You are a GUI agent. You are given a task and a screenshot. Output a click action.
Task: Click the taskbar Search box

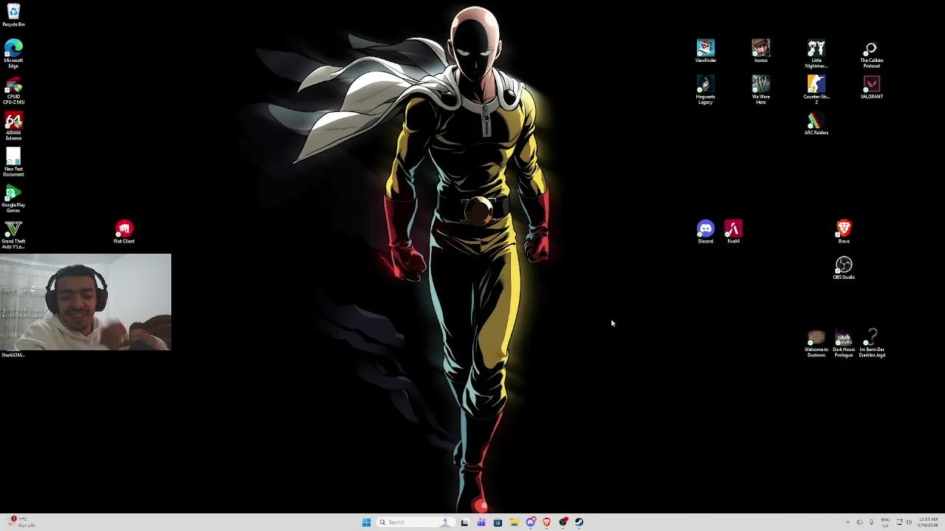(x=416, y=522)
